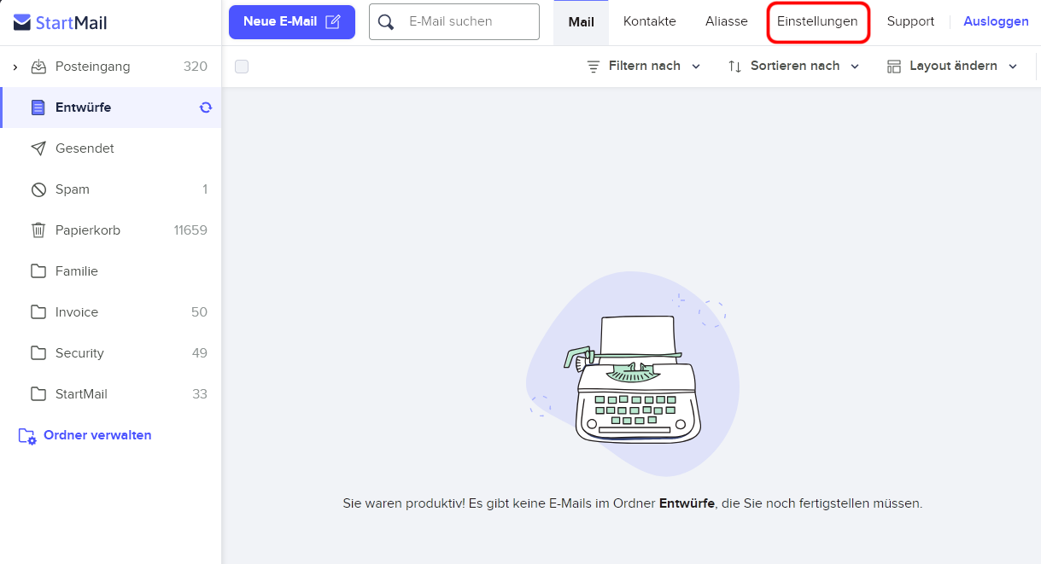Click the StartMail folder icon in sidebar
The height and width of the screenshot is (564, 1041).
pos(38,394)
